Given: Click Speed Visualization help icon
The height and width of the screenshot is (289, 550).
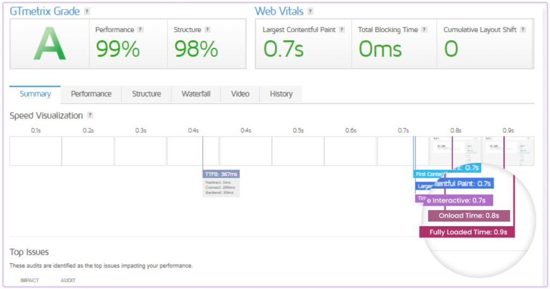Looking at the screenshot, I should point(90,115).
